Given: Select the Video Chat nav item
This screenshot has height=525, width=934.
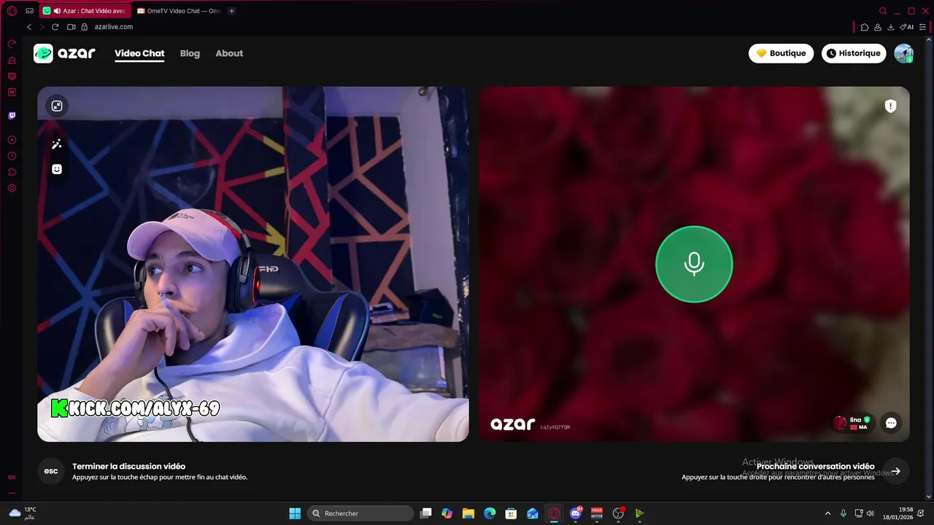Looking at the screenshot, I should click(139, 53).
